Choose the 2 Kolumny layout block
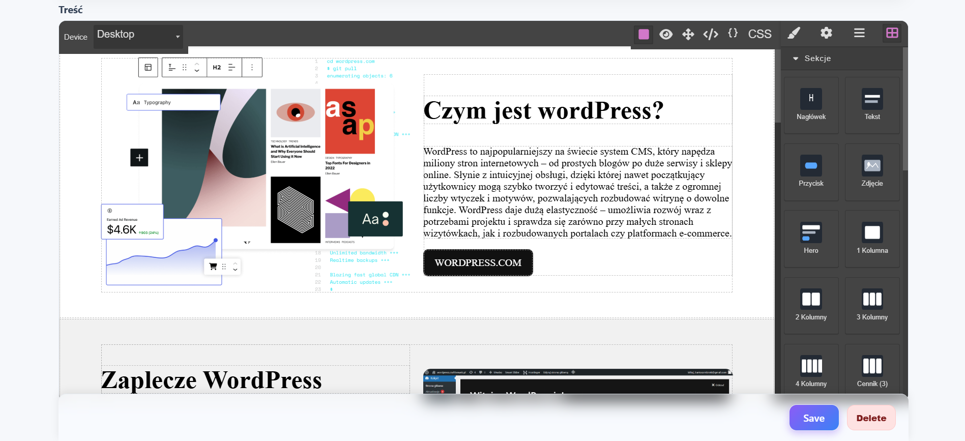 tap(811, 306)
